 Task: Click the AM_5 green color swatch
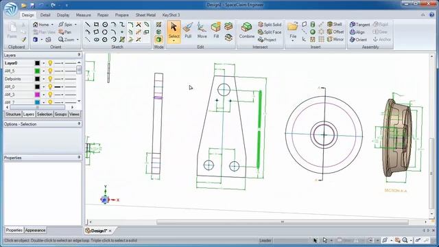pos(37,71)
